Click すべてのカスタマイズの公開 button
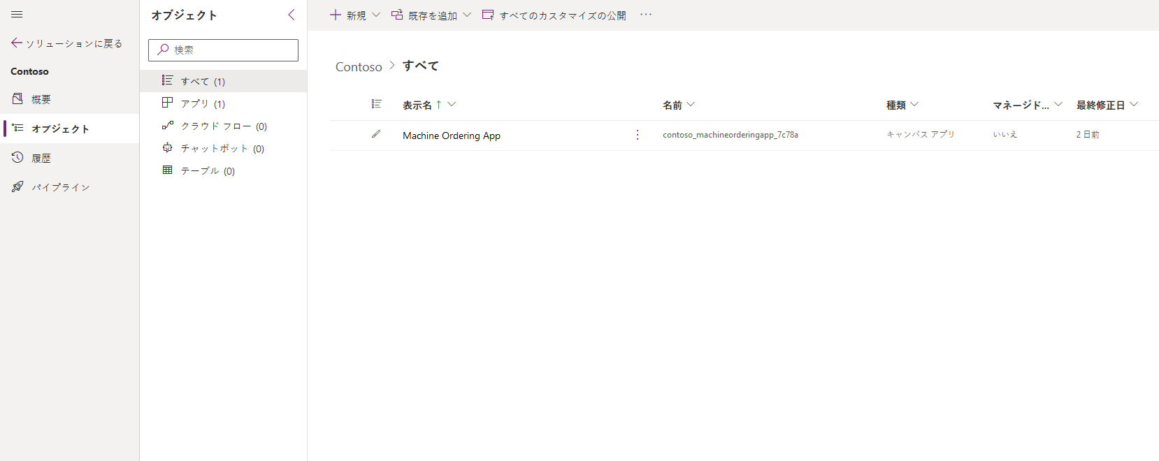 554,15
